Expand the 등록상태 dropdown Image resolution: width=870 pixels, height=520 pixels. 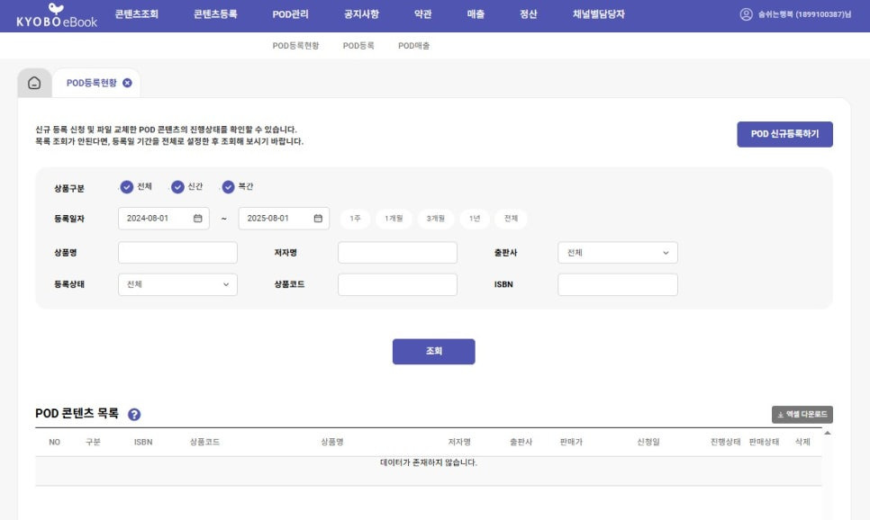(177, 284)
